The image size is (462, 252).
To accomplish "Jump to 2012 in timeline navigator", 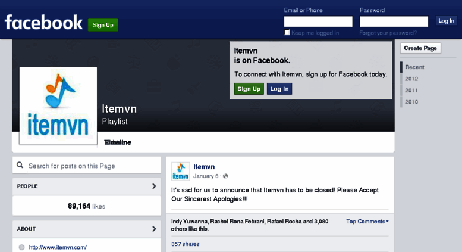I will point(411,79).
